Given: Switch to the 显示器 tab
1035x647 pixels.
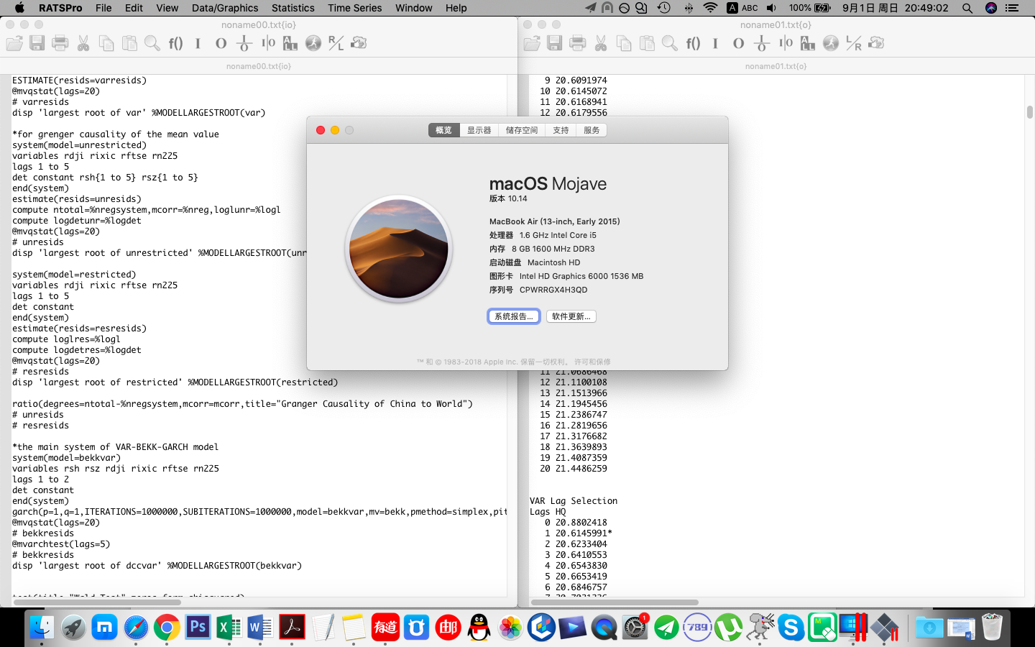Looking at the screenshot, I should 479,130.
